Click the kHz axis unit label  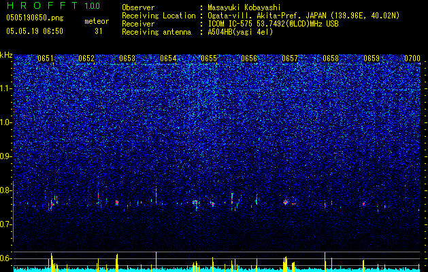[6, 55]
